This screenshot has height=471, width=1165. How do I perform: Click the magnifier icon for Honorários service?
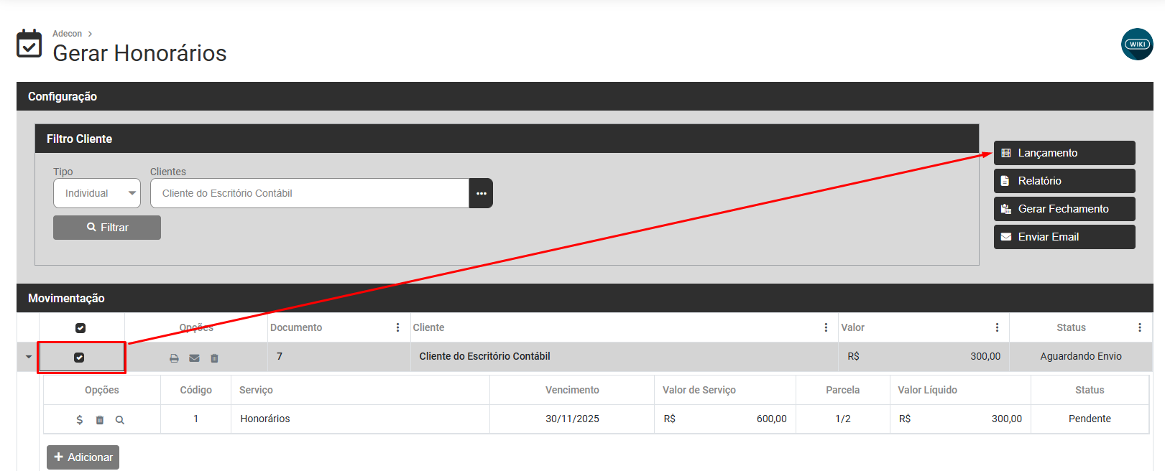[x=120, y=420]
